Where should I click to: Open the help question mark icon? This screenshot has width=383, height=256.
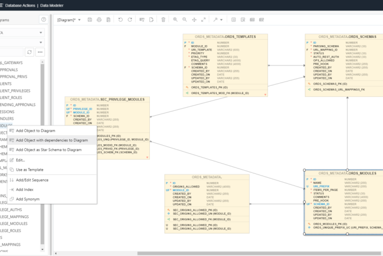[x=43, y=19]
